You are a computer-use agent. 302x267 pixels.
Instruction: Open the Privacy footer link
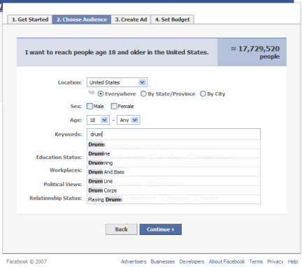coord(275,261)
